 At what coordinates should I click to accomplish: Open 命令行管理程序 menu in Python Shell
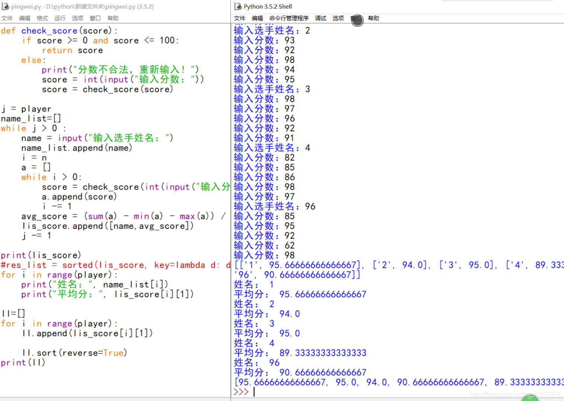tap(289, 18)
